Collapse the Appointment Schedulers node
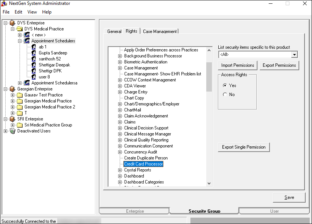This screenshot has width=312, height=224. click(x=20, y=41)
